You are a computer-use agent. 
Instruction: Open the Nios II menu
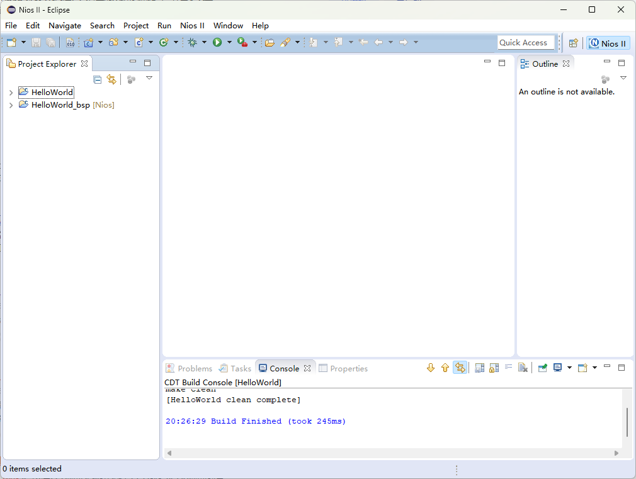[x=192, y=26]
